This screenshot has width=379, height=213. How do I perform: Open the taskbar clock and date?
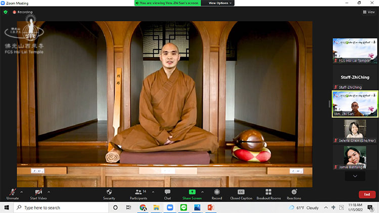tap(355, 207)
